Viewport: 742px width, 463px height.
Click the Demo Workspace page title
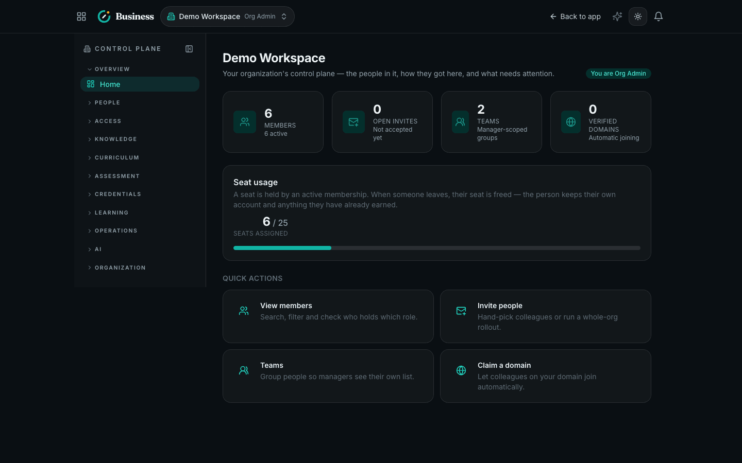click(x=274, y=58)
